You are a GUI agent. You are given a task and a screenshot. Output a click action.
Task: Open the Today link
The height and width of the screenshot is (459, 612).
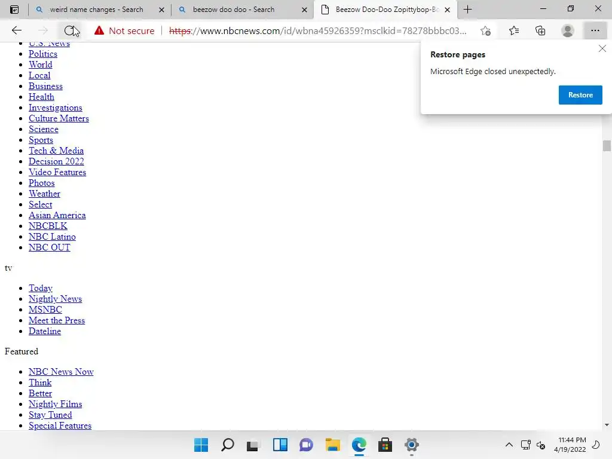click(40, 288)
